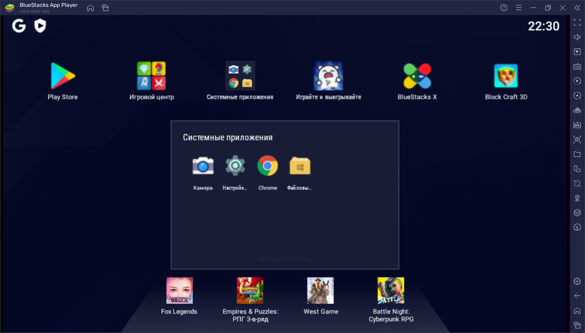This screenshot has width=585, height=333.
Task: Open Empires & Puzzles game
Action: click(250, 291)
